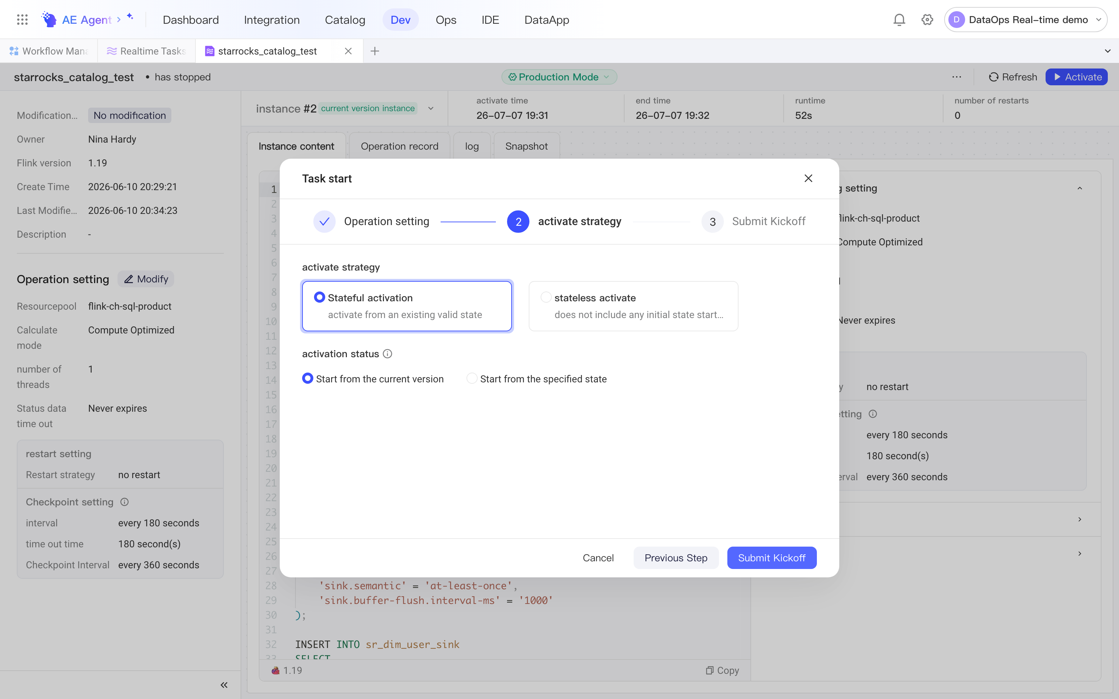
Task: Select stateless activate option
Action: 634,306
